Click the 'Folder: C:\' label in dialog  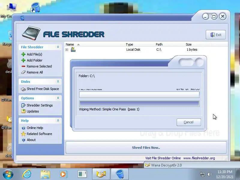tap(87, 76)
